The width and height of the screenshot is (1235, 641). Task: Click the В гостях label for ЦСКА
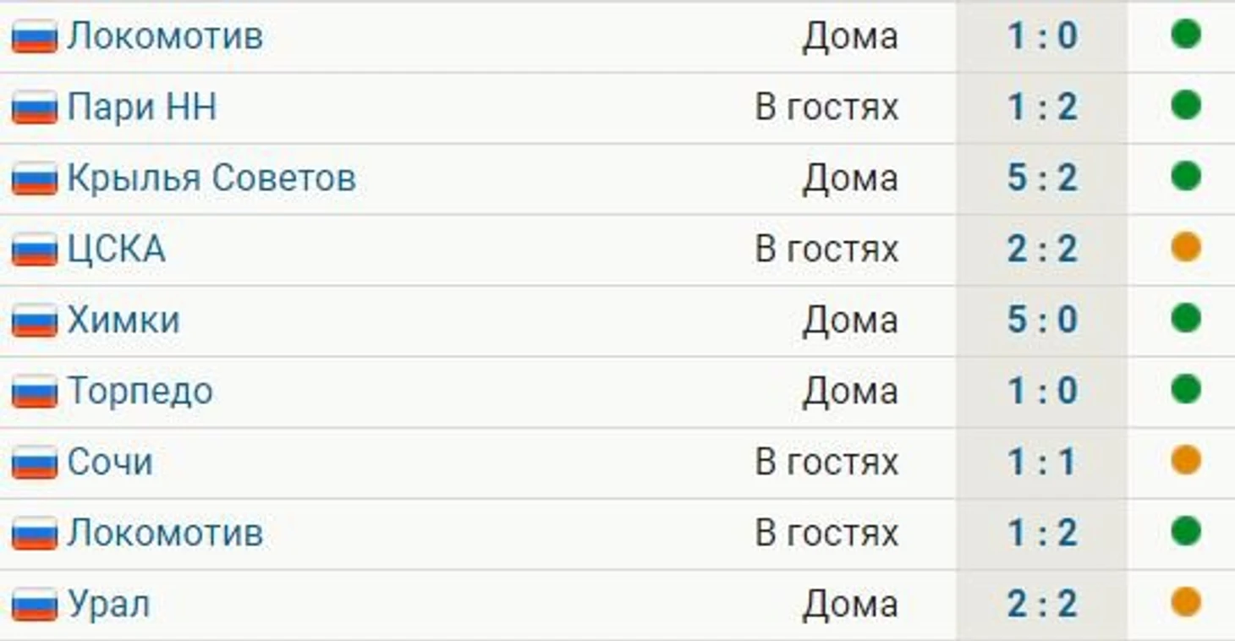tap(826, 249)
